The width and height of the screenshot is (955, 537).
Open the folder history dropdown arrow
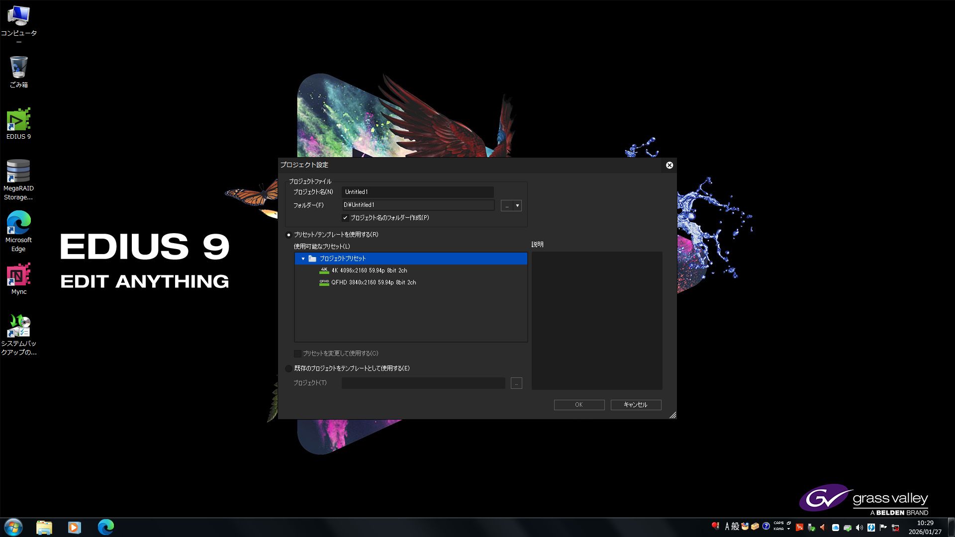tap(517, 206)
